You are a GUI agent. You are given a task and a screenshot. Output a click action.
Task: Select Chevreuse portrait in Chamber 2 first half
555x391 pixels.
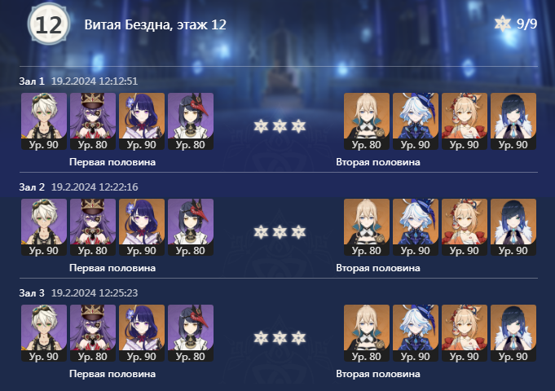tap(93, 227)
